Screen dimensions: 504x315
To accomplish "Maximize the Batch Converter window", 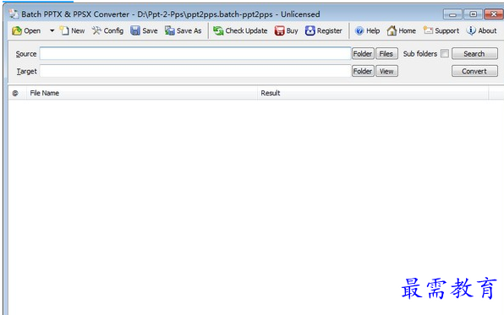I will click(x=473, y=14).
